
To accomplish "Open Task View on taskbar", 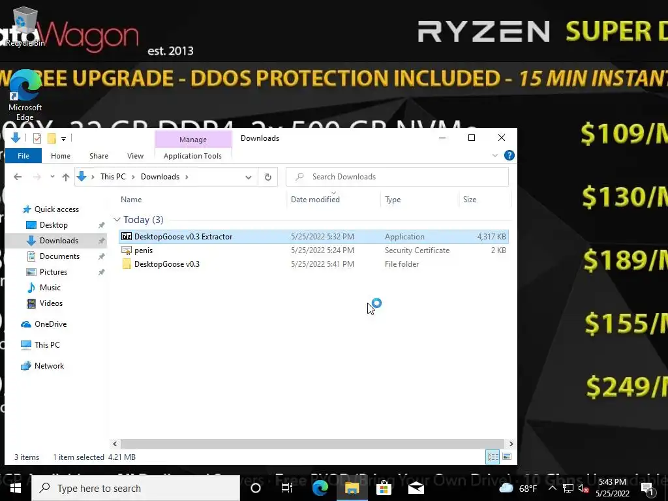I will pos(287,488).
